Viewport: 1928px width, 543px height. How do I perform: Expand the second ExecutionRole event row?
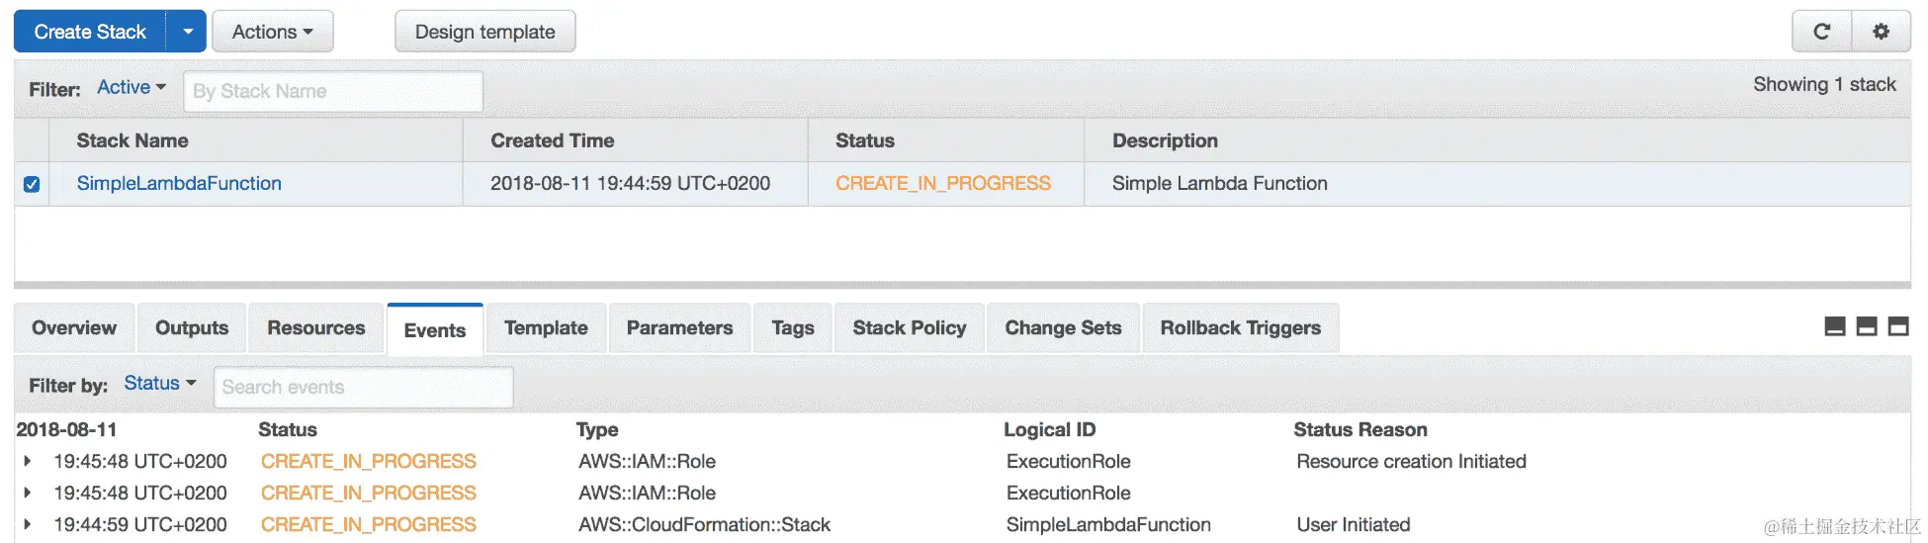28,493
